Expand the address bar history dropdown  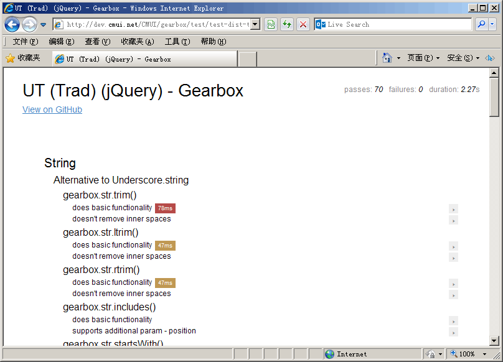pos(255,24)
